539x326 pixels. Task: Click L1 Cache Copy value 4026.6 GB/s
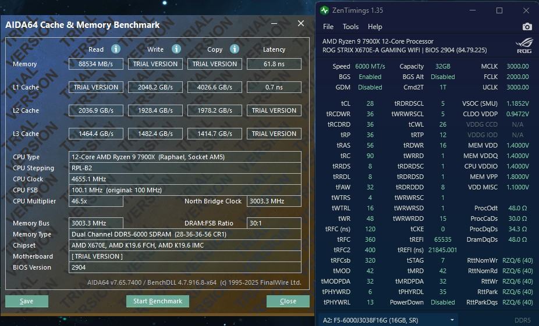coord(215,87)
